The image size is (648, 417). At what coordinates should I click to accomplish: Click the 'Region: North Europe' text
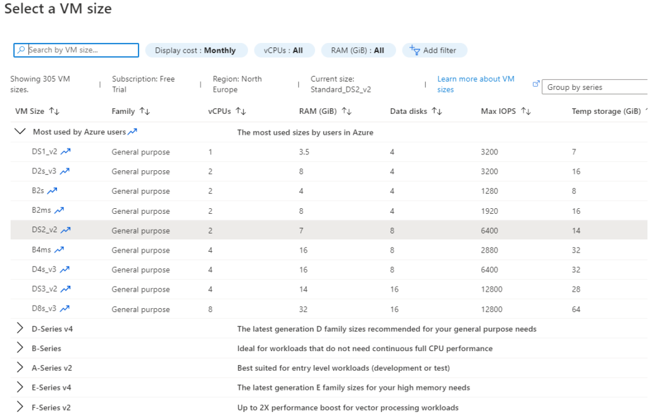[237, 84]
